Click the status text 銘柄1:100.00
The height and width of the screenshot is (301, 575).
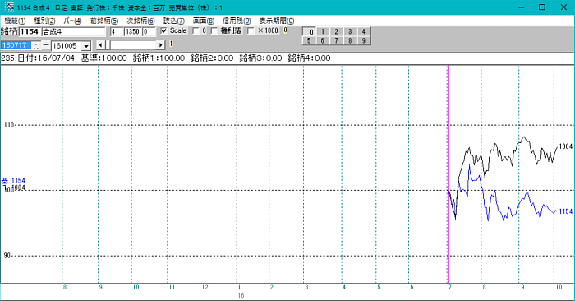[159, 58]
